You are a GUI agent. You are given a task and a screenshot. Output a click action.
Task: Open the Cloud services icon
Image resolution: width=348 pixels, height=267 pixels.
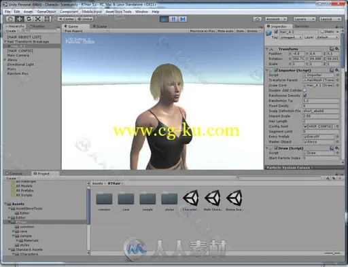(x=257, y=19)
